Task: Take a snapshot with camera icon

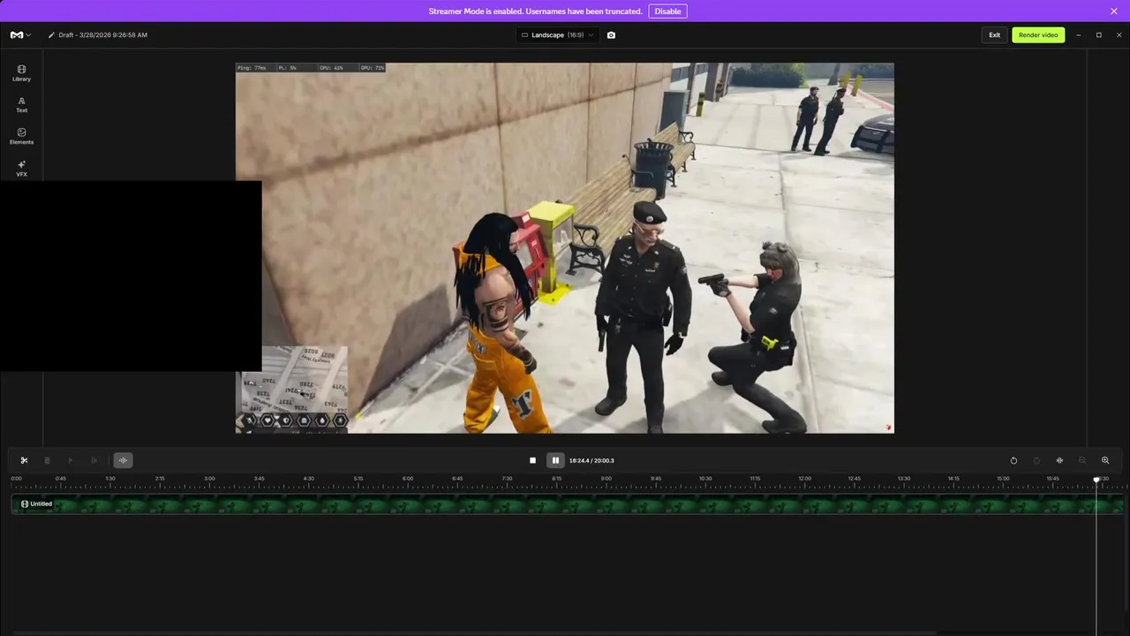Action: [x=611, y=35]
